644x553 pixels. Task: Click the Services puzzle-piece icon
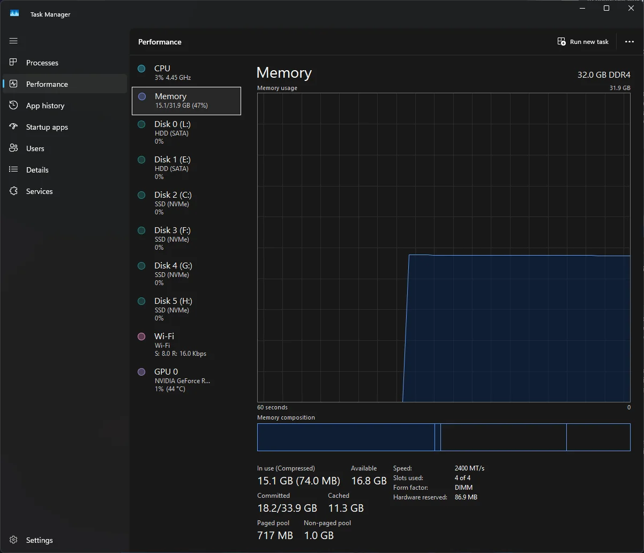[x=13, y=191]
